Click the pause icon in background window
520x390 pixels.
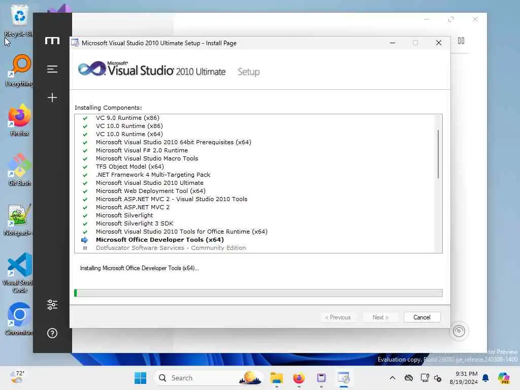(x=461, y=41)
